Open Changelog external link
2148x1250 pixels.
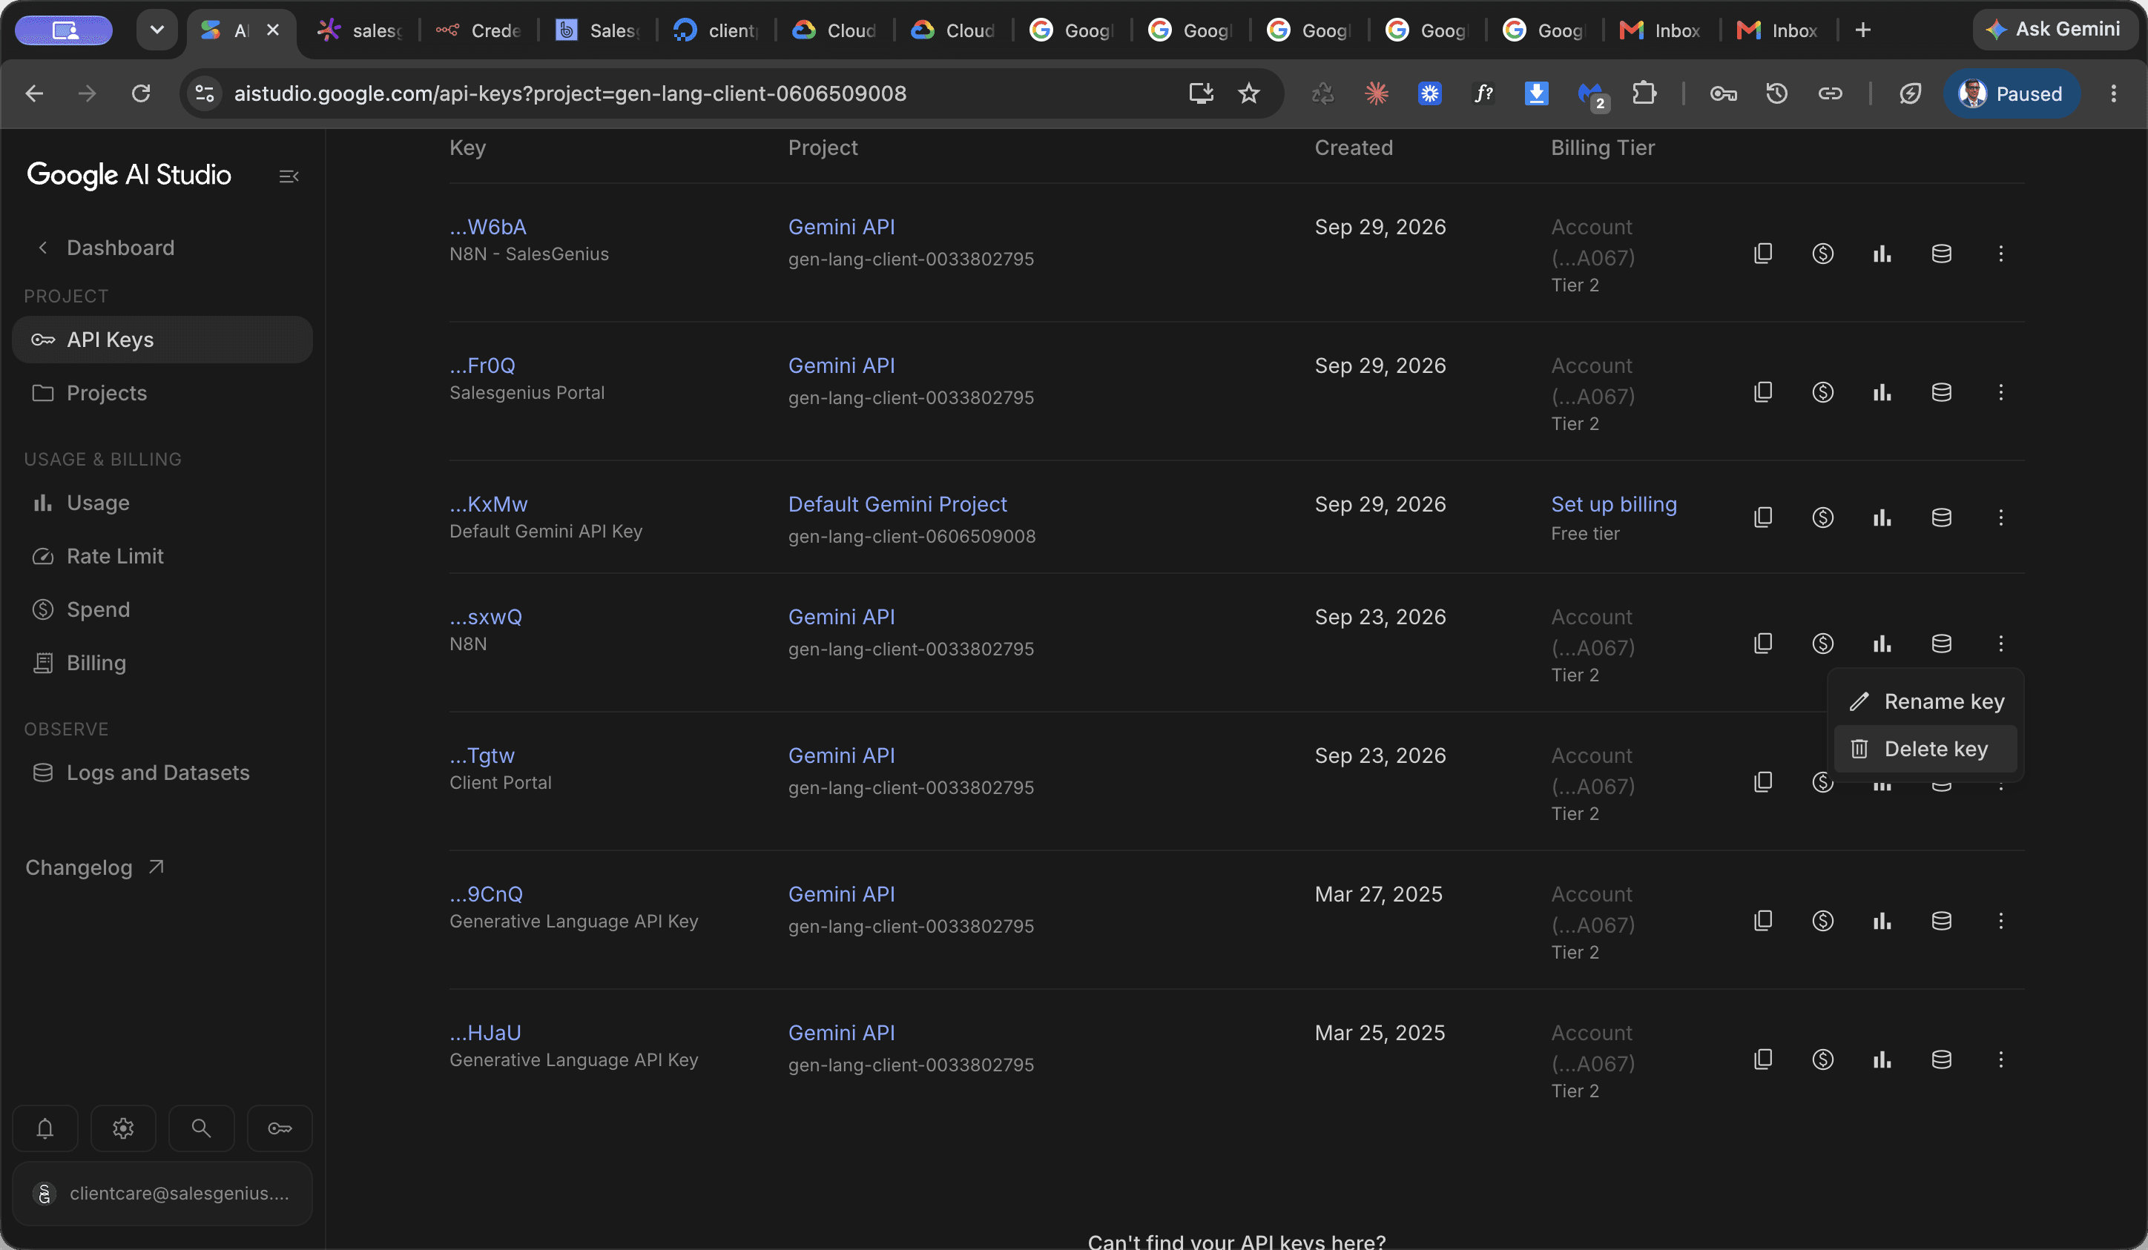(95, 867)
